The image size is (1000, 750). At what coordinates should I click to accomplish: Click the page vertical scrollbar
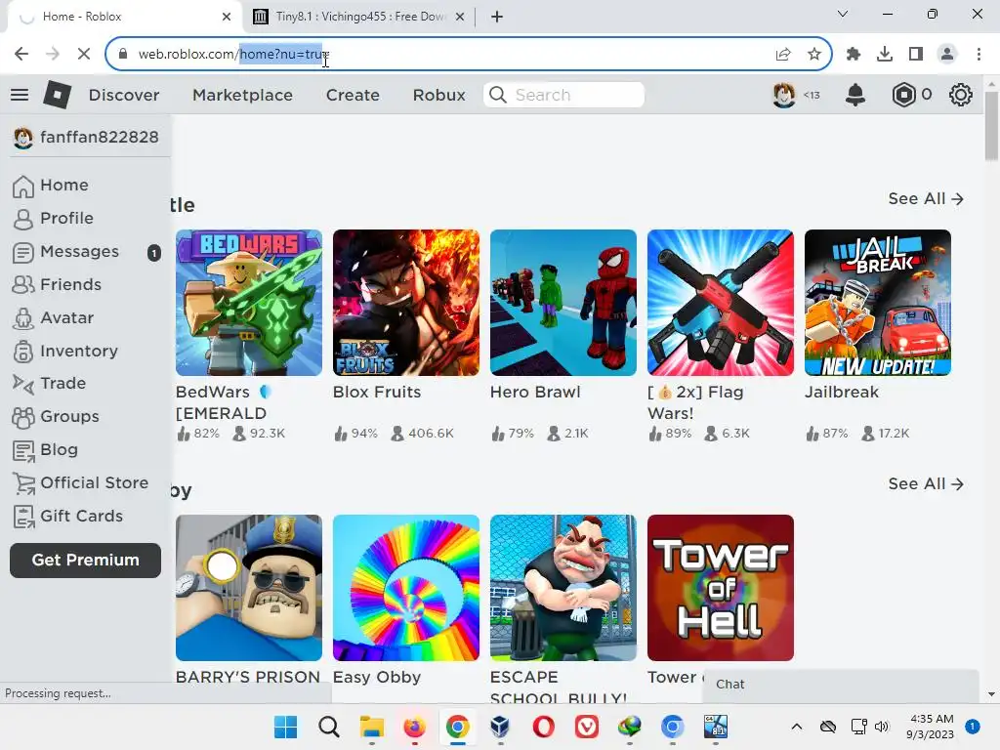[991, 126]
